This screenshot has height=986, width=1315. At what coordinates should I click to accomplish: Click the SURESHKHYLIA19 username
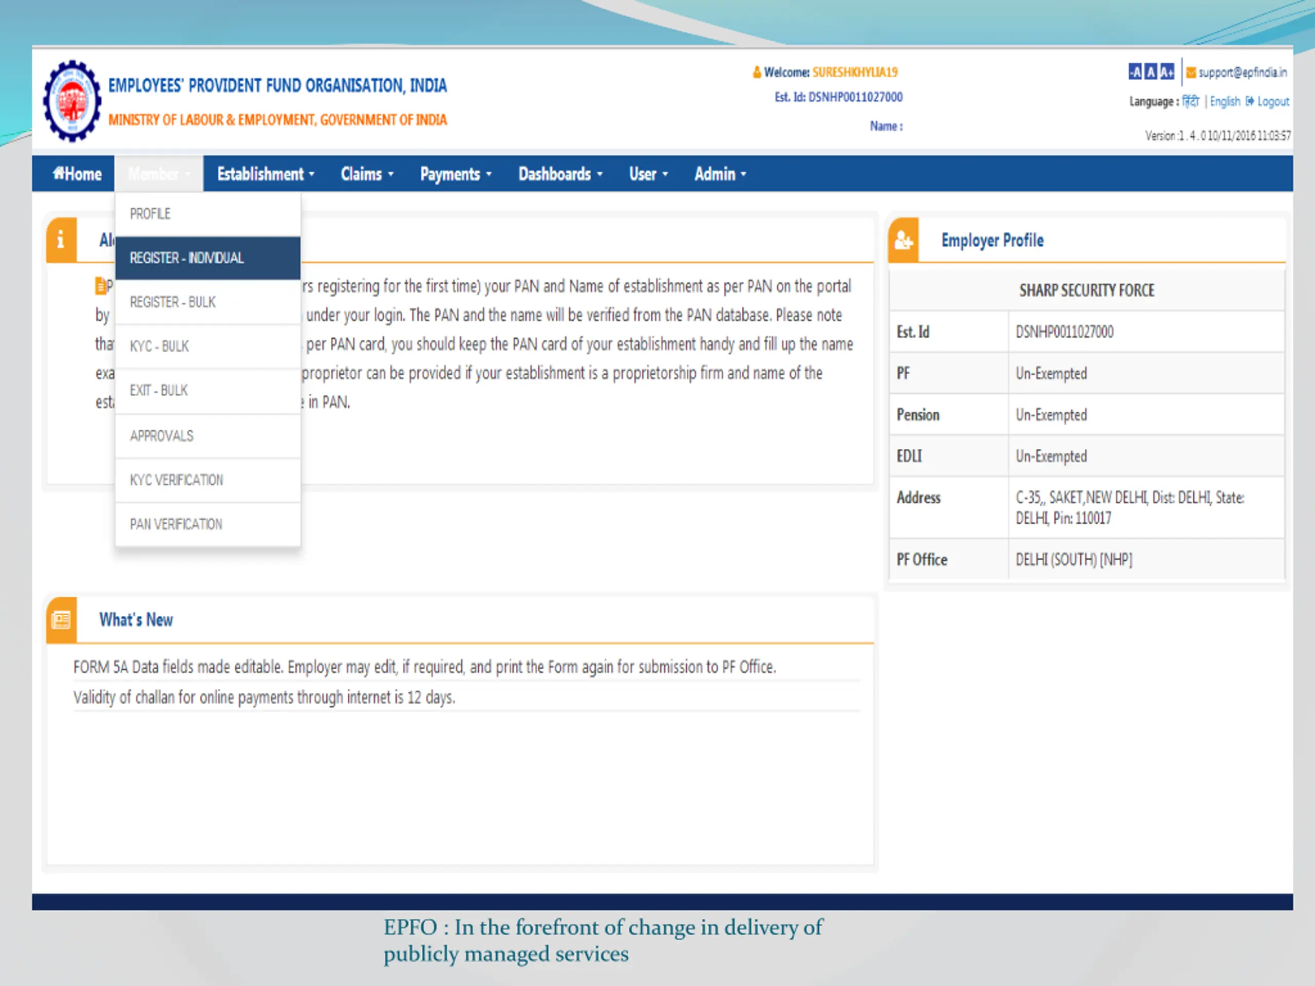click(x=855, y=72)
